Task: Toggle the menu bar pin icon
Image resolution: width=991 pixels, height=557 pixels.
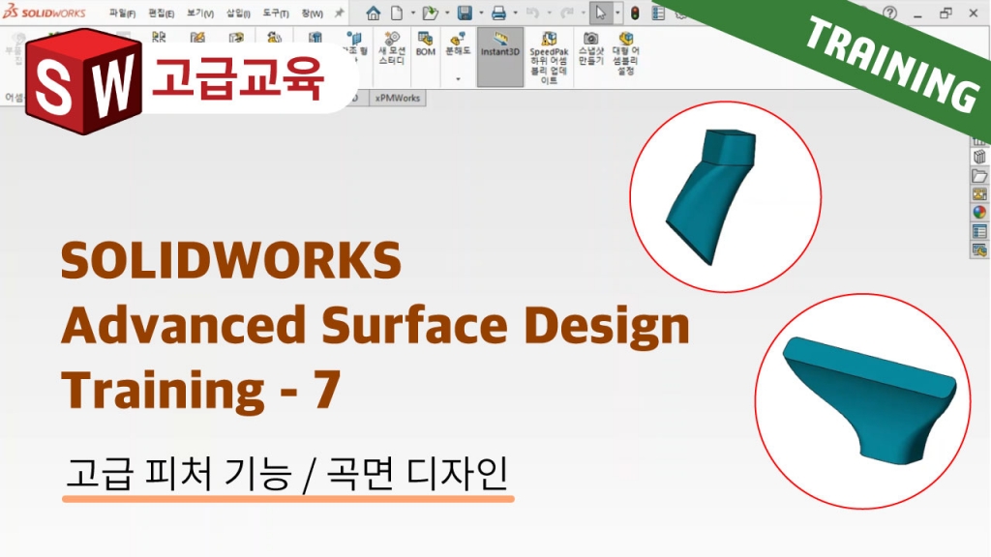Action: pyautogui.click(x=340, y=13)
